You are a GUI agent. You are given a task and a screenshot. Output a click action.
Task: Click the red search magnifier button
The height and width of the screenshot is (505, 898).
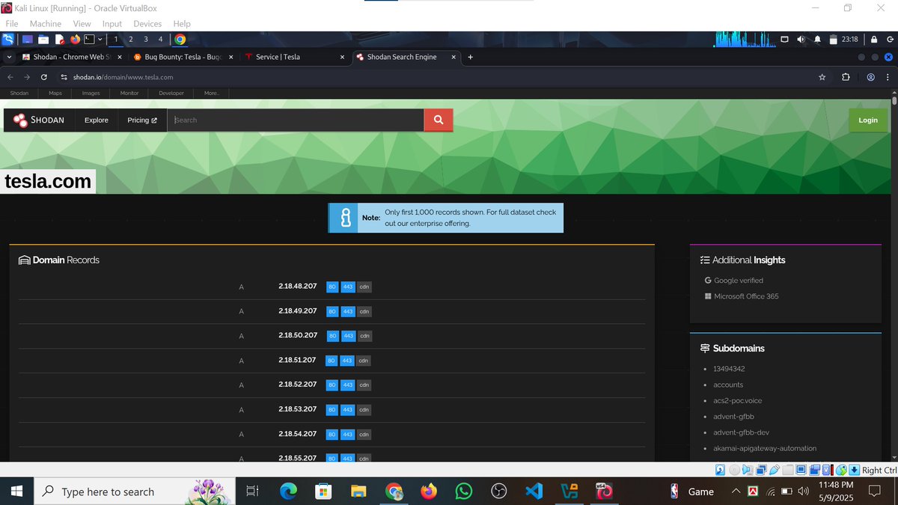(x=438, y=120)
